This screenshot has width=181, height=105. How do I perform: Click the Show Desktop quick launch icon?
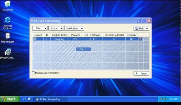pos(29,99)
